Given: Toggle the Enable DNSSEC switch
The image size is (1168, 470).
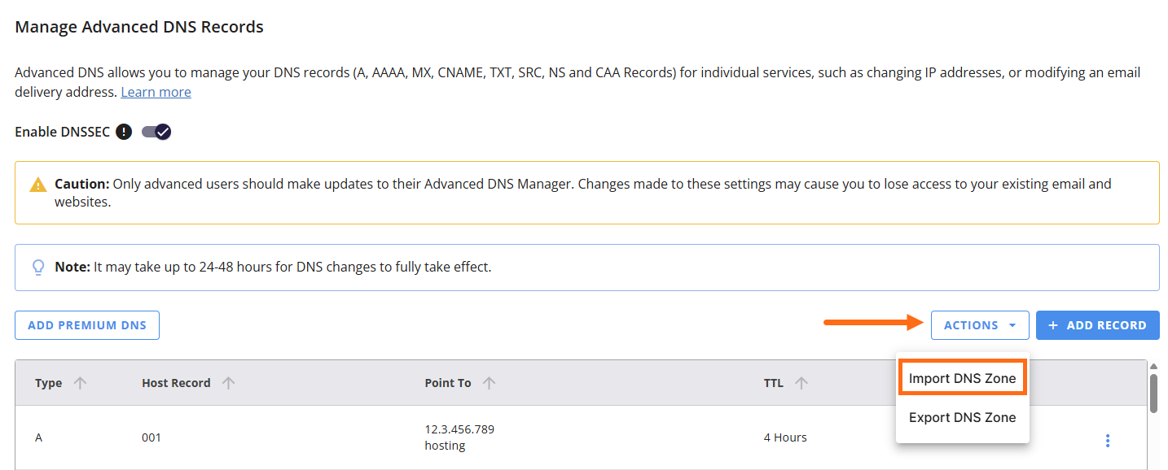Looking at the screenshot, I should pyautogui.click(x=156, y=132).
